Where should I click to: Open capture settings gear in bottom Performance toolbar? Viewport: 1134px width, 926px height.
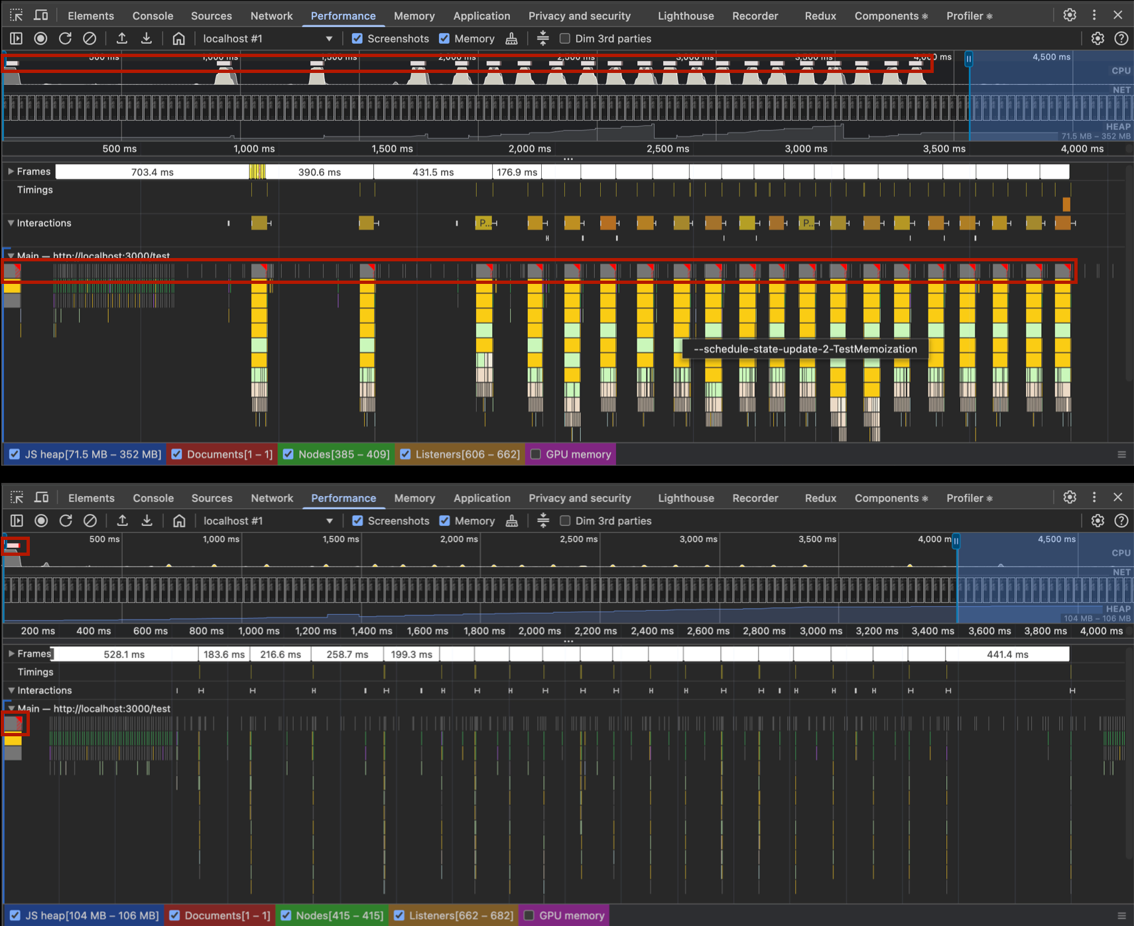point(1098,521)
